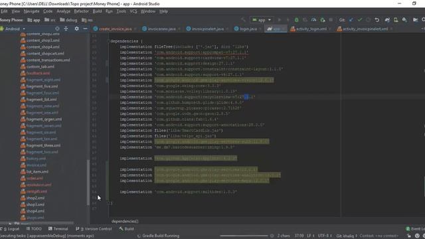Click the Scroll from Source target icon
The image size is (425, 239).
(x=57, y=29)
